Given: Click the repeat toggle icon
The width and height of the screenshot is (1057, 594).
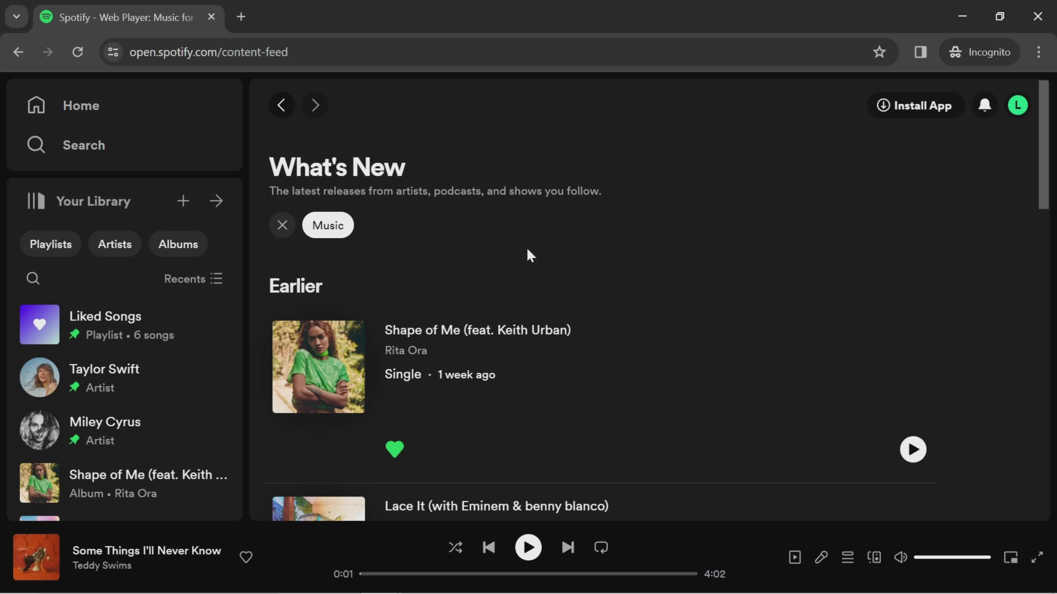Looking at the screenshot, I should tap(602, 548).
